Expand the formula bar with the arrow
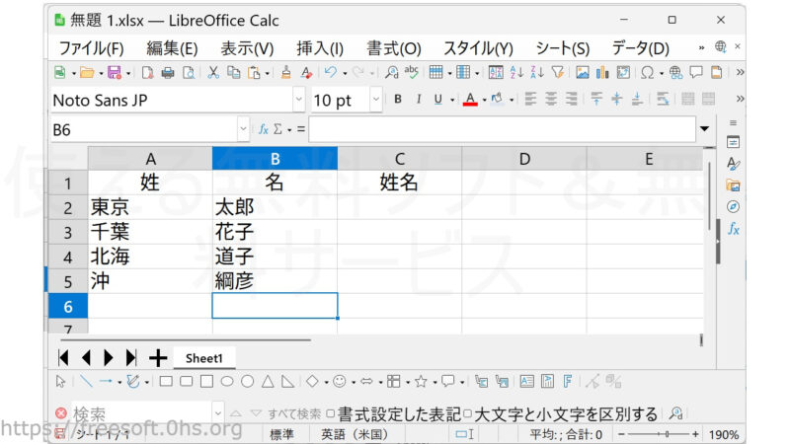The width and height of the screenshot is (790, 444). point(704,129)
